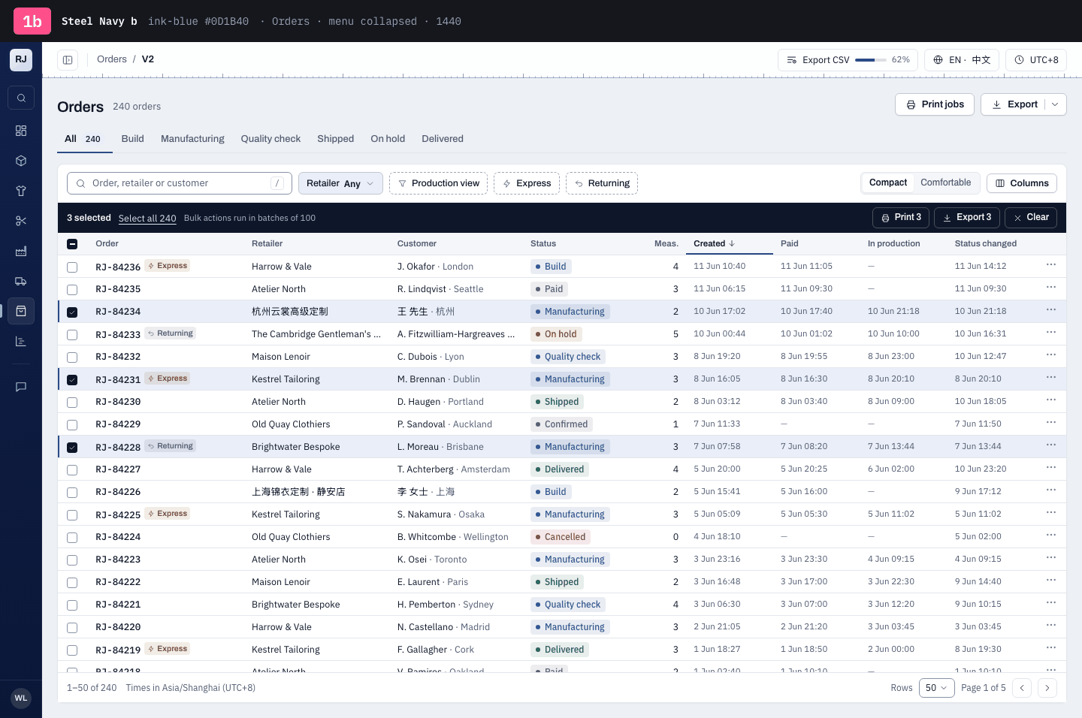Open the 3D box package icon in sidebar
The height and width of the screenshot is (718, 1082).
click(x=21, y=161)
